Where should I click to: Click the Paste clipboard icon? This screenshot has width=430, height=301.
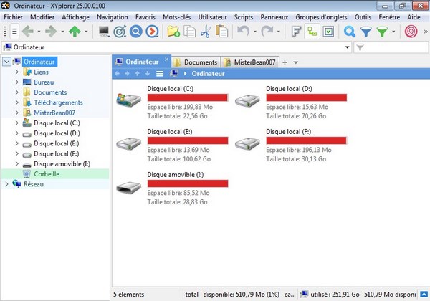[221, 32]
